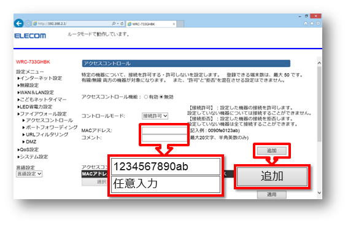Close the WRC-733GHBK tab

tap(174, 24)
